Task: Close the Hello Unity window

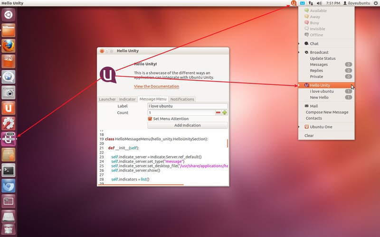Action: tap(102, 51)
